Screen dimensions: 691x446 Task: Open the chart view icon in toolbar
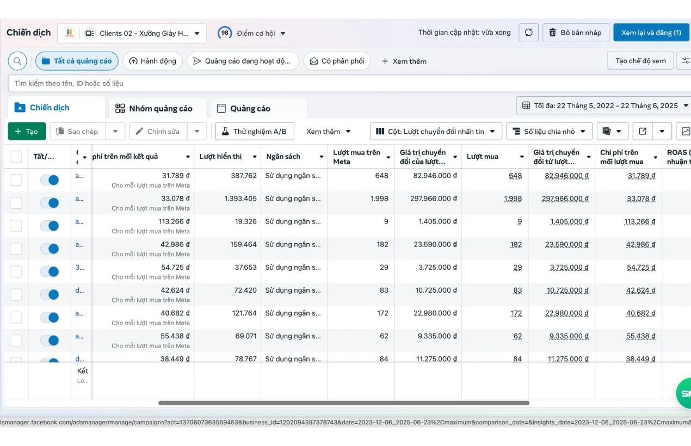click(685, 131)
